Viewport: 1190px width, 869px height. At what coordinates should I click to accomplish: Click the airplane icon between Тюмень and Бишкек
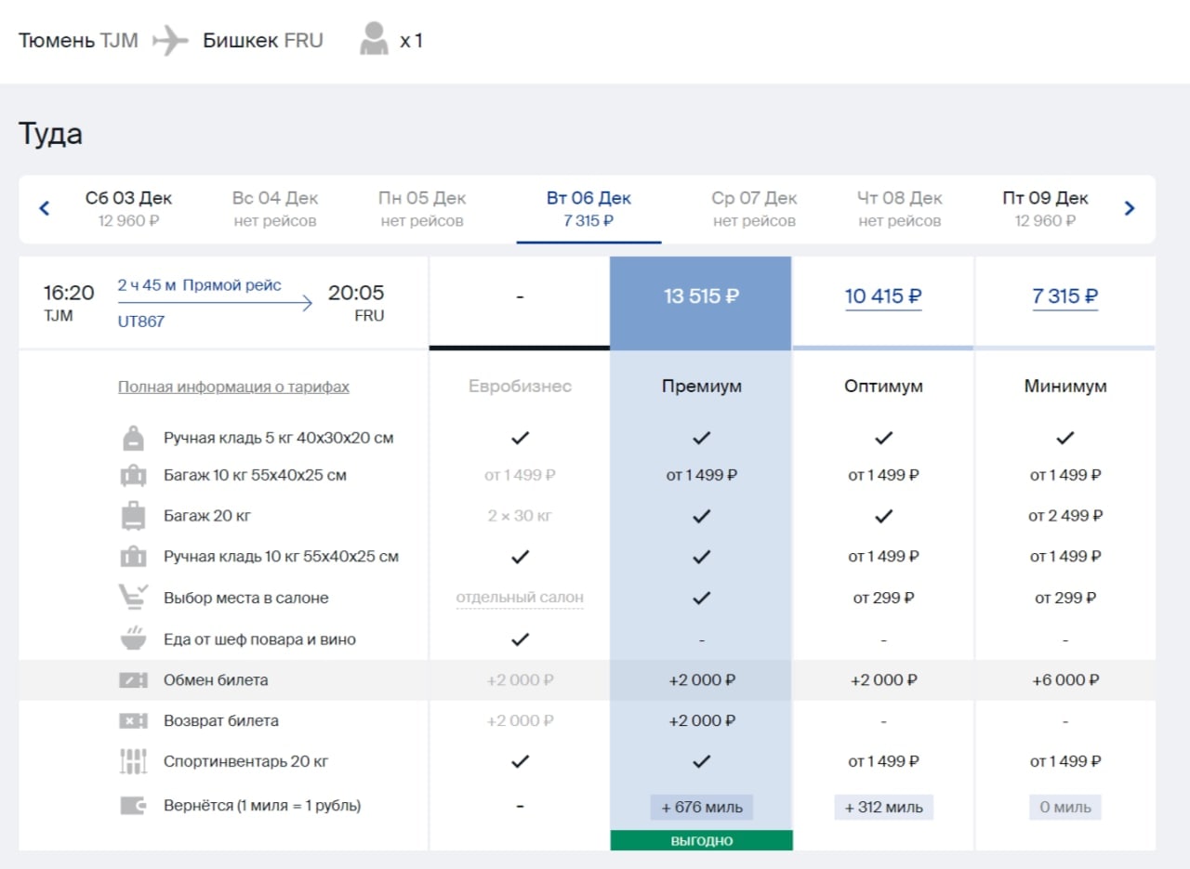(x=170, y=41)
